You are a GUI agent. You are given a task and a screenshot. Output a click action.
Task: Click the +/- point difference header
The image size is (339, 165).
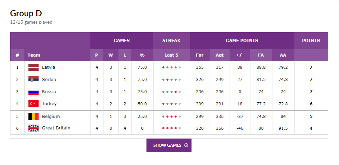coord(240,55)
